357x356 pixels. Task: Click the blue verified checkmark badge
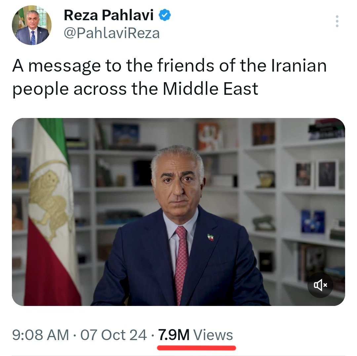point(164,15)
